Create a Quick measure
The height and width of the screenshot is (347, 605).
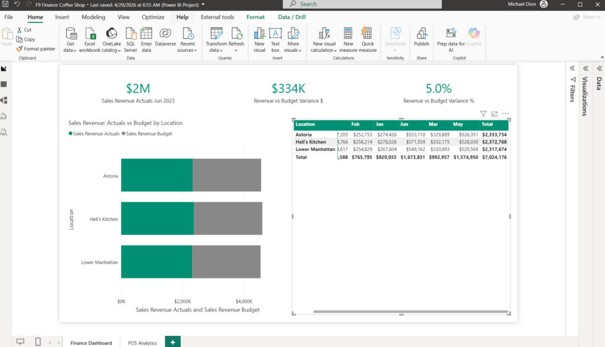pos(367,40)
